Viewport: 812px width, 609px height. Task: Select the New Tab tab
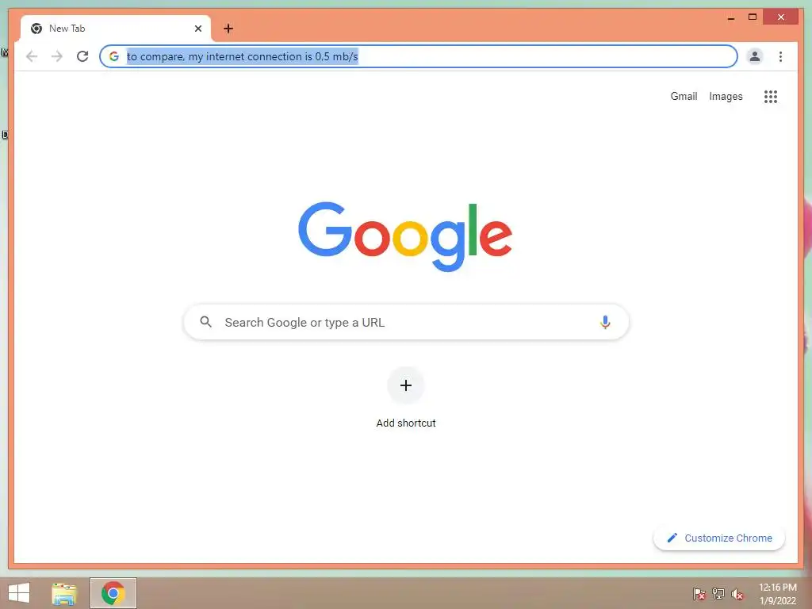tap(116, 29)
